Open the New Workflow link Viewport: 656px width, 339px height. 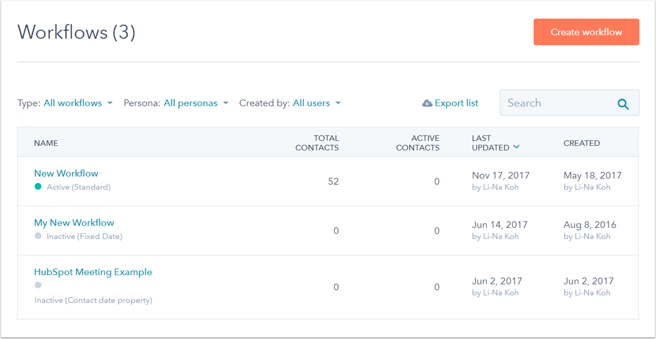point(66,173)
